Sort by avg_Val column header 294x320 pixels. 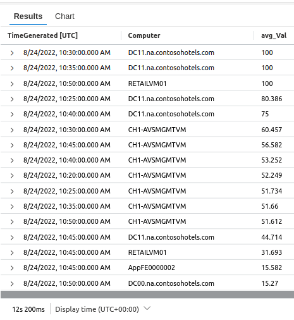coord(274,35)
